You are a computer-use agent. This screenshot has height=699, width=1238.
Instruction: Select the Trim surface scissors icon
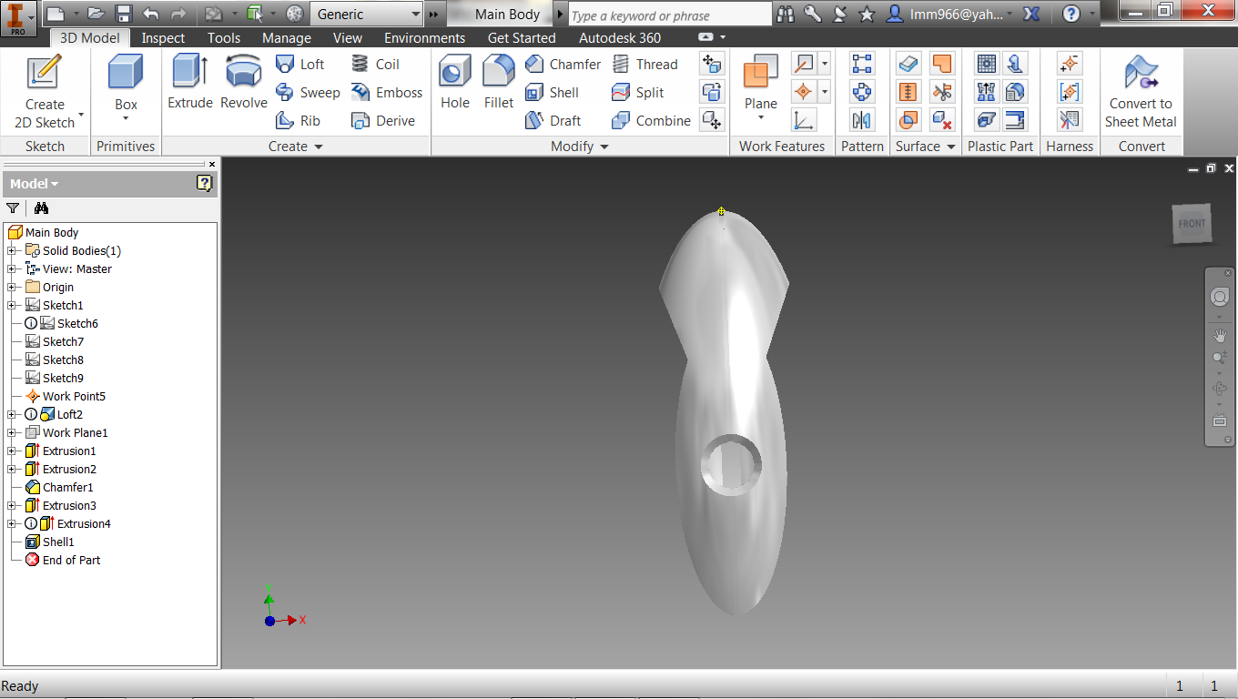[x=942, y=92]
